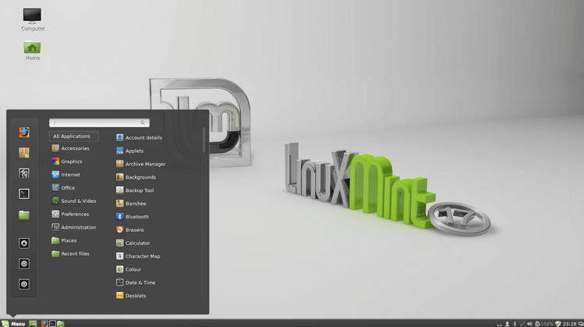Open Software Manager from the favorites sidebar

point(24,153)
